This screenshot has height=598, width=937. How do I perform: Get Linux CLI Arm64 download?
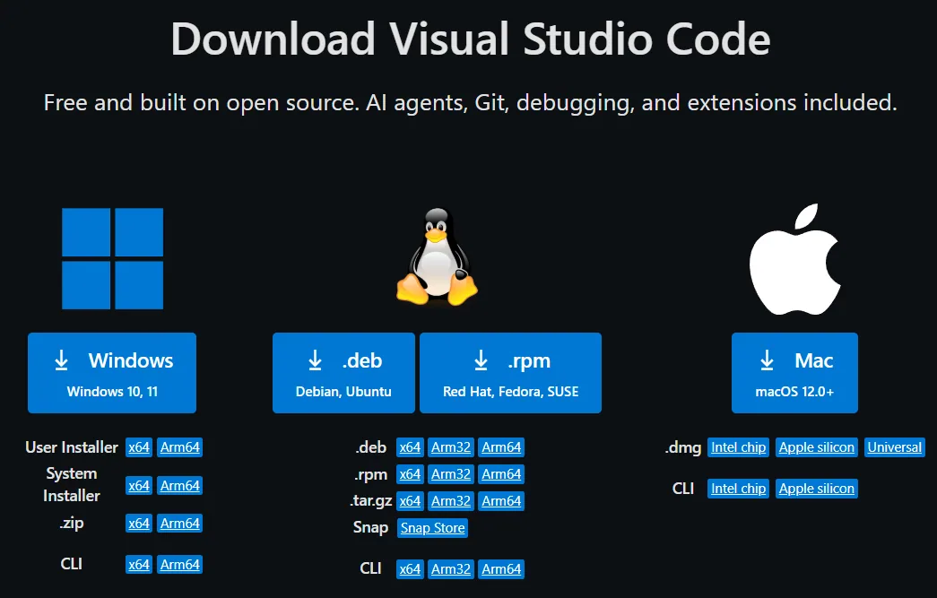(x=501, y=569)
